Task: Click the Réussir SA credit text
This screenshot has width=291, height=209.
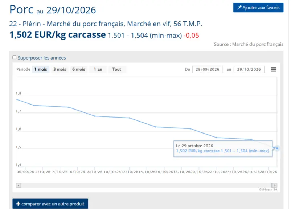Action: coord(268,189)
